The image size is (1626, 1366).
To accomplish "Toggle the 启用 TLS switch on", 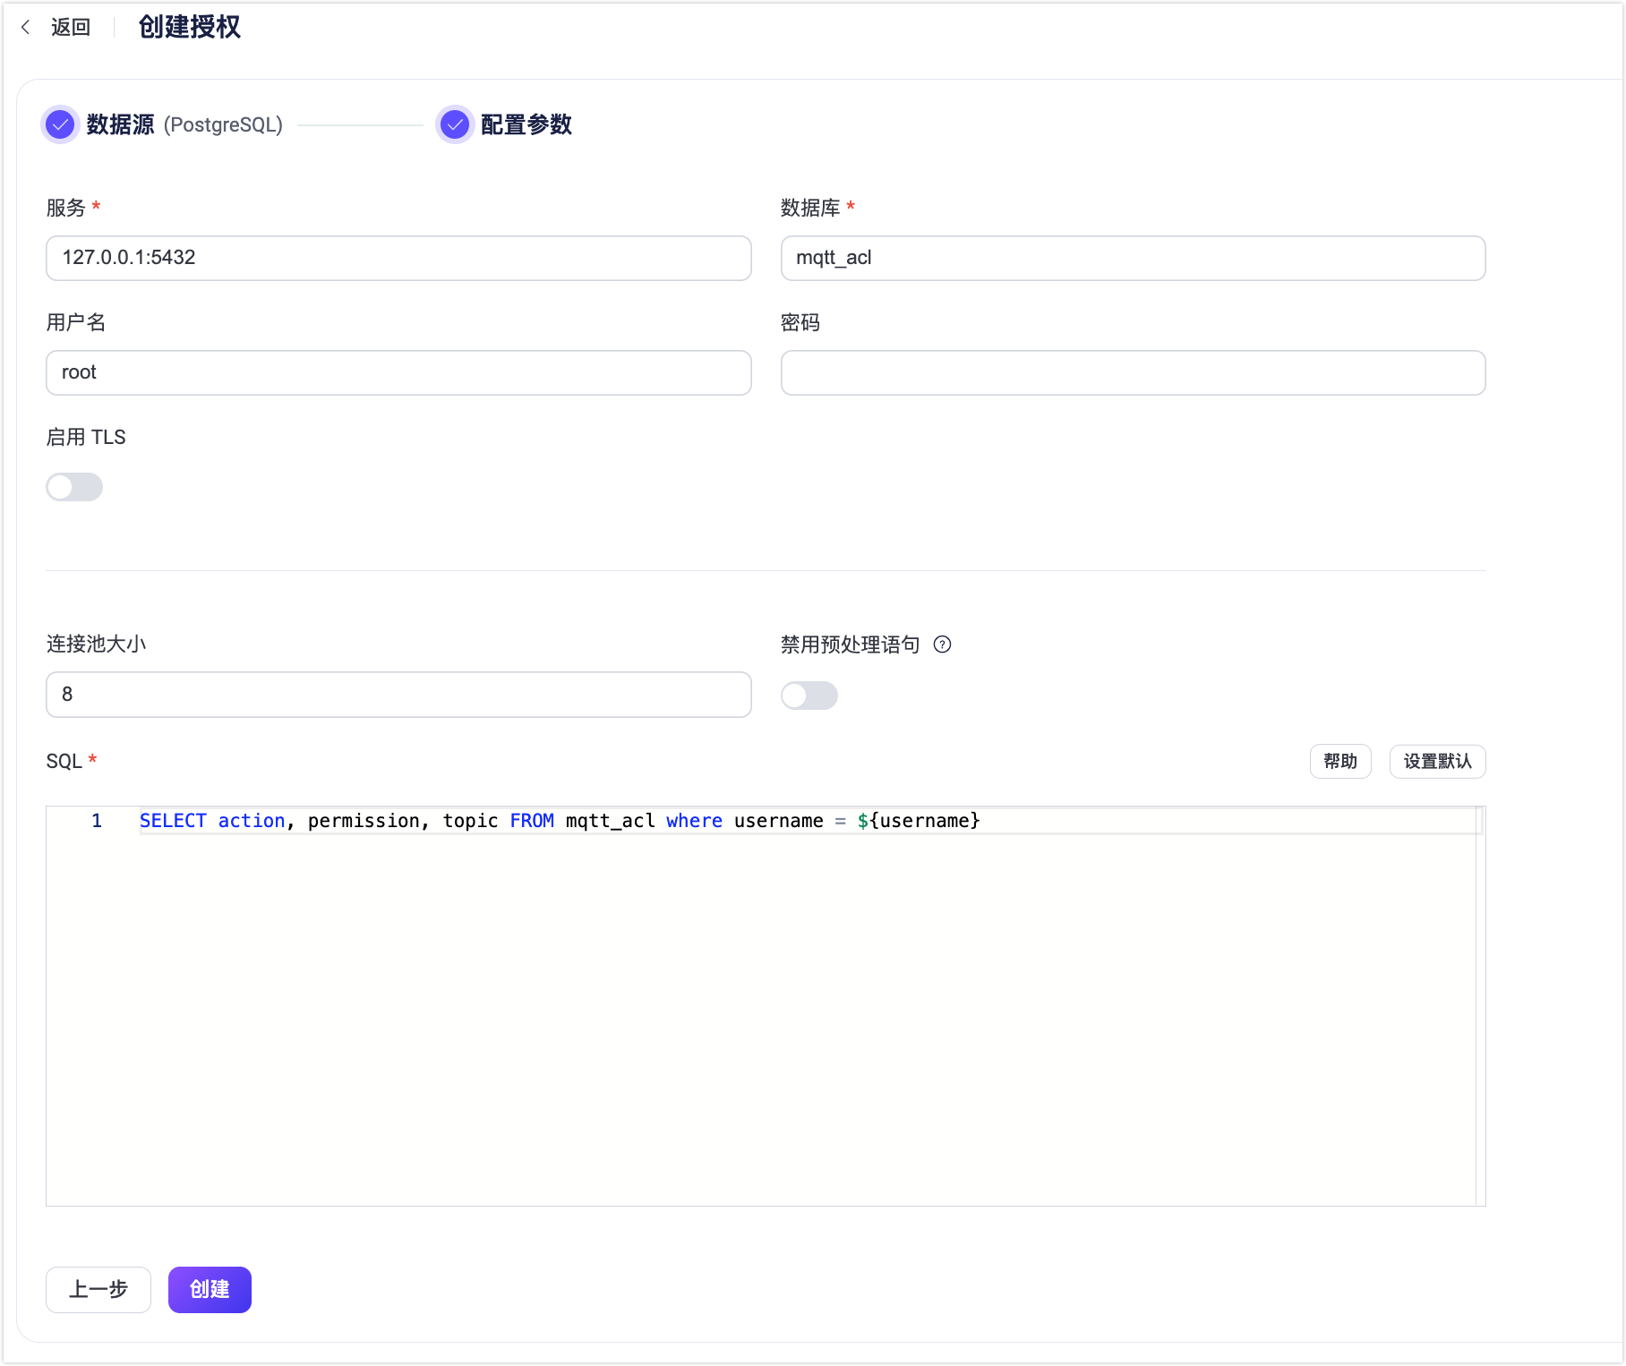I will [x=74, y=487].
